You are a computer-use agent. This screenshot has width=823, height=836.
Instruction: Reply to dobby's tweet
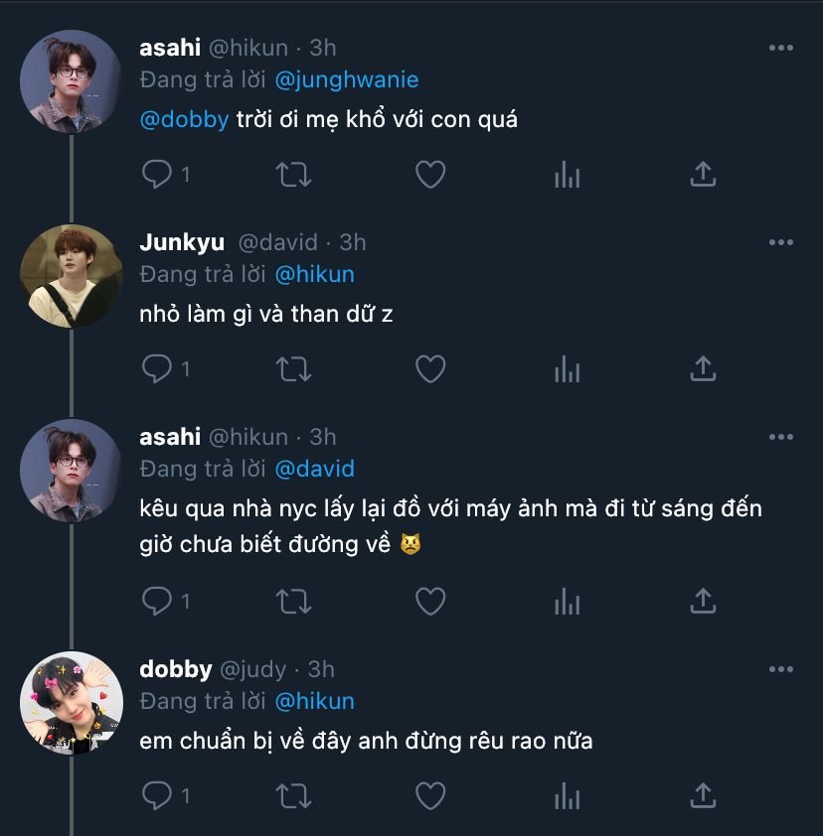pyautogui.click(x=157, y=795)
